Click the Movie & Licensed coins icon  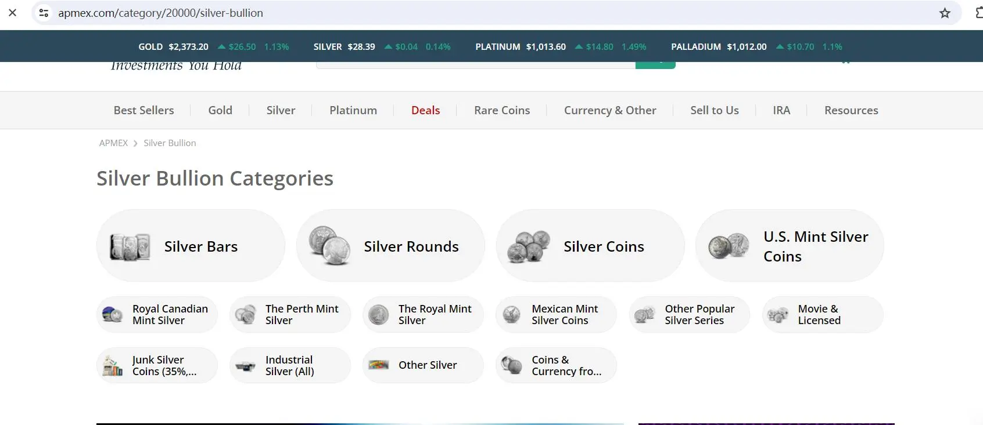(778, 315)
